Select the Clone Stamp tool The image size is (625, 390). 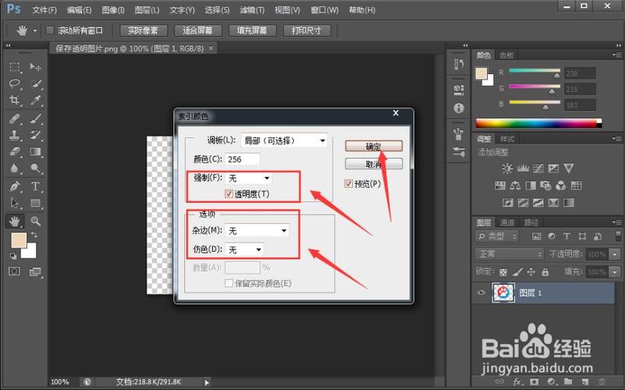pyautogui.click(x=15, y=135)
